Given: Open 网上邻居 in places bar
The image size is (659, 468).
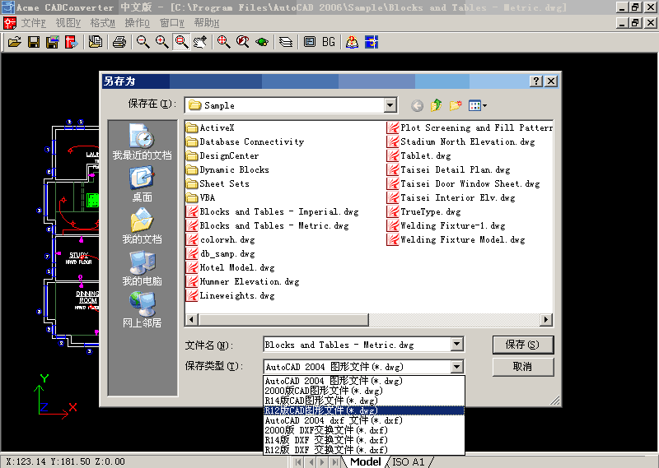Looking at the screenshot, I should pos(142,310).
